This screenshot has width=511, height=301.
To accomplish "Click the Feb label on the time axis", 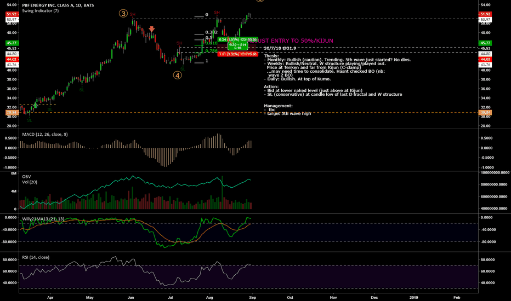I will pos(457,297).
